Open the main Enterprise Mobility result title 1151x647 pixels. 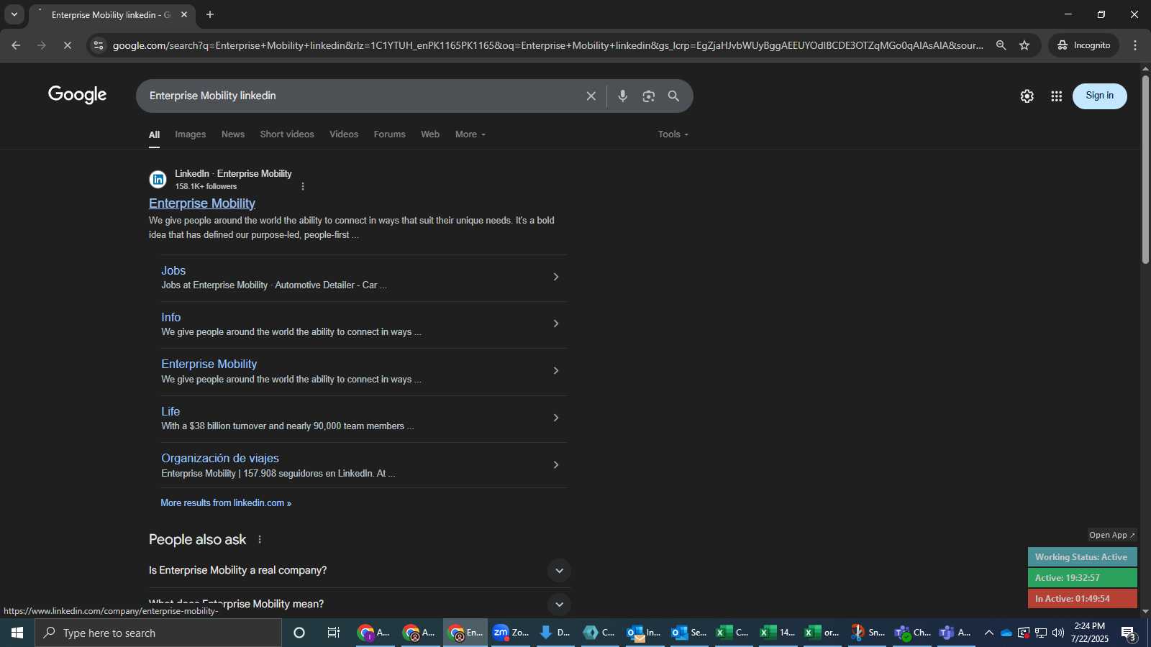click(202, 203)
